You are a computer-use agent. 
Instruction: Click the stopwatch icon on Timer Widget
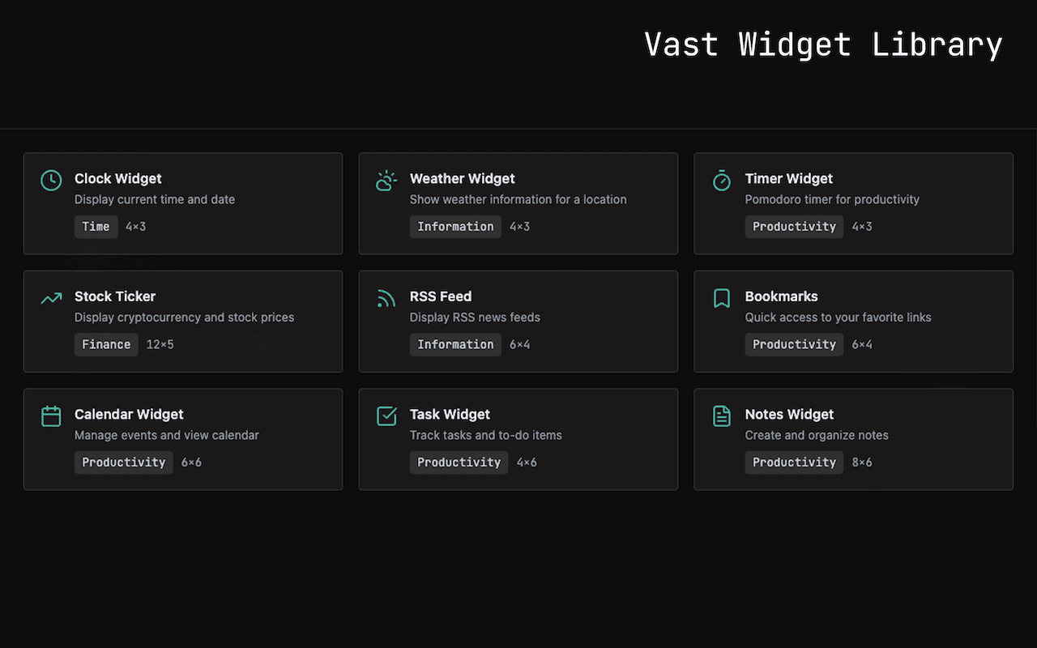[x=722, y=181]
